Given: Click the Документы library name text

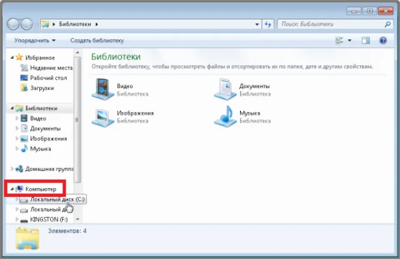Looking at the screenshot, I should 254,86.
